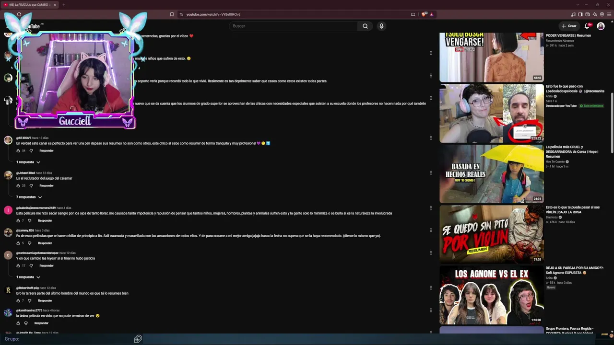Open @Johan418xd profile avatar
Image resolution: width=614 pixels, height=345 pixels.
pos(8,175)
